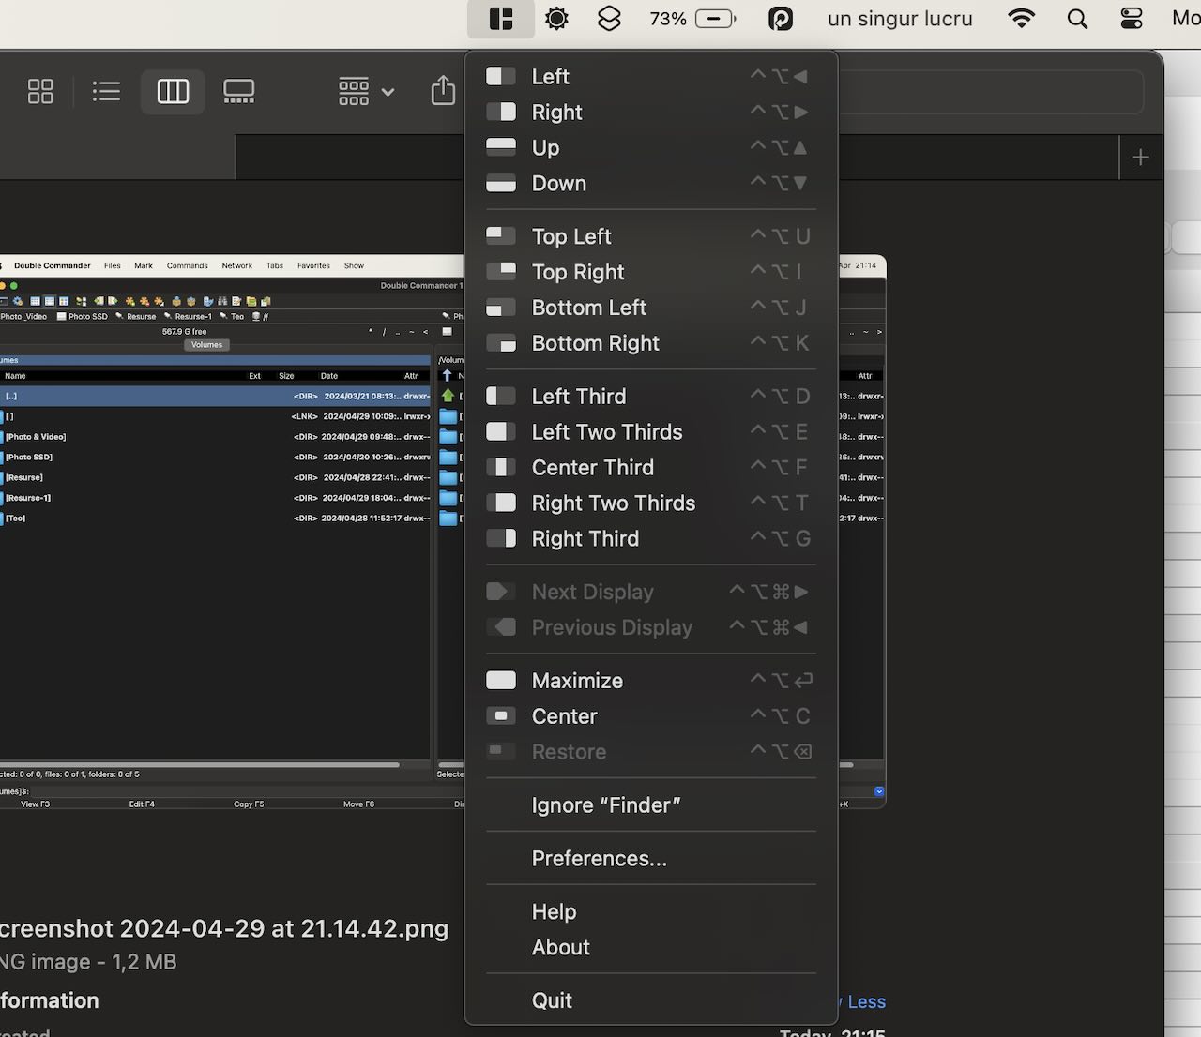Switch Finder to icon grid view
The width and height of the screenshot is (1201, 1037).
pyautogui.click(x=40, y=91)
